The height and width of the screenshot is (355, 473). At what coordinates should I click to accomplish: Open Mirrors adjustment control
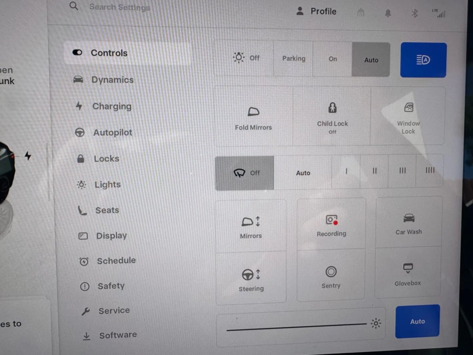coord(251,226)
